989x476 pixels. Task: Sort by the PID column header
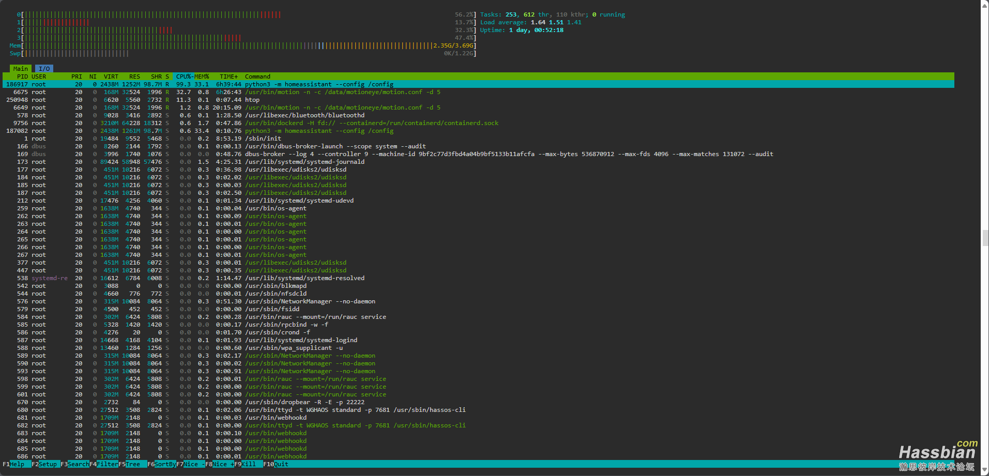[x=22, y=76]
